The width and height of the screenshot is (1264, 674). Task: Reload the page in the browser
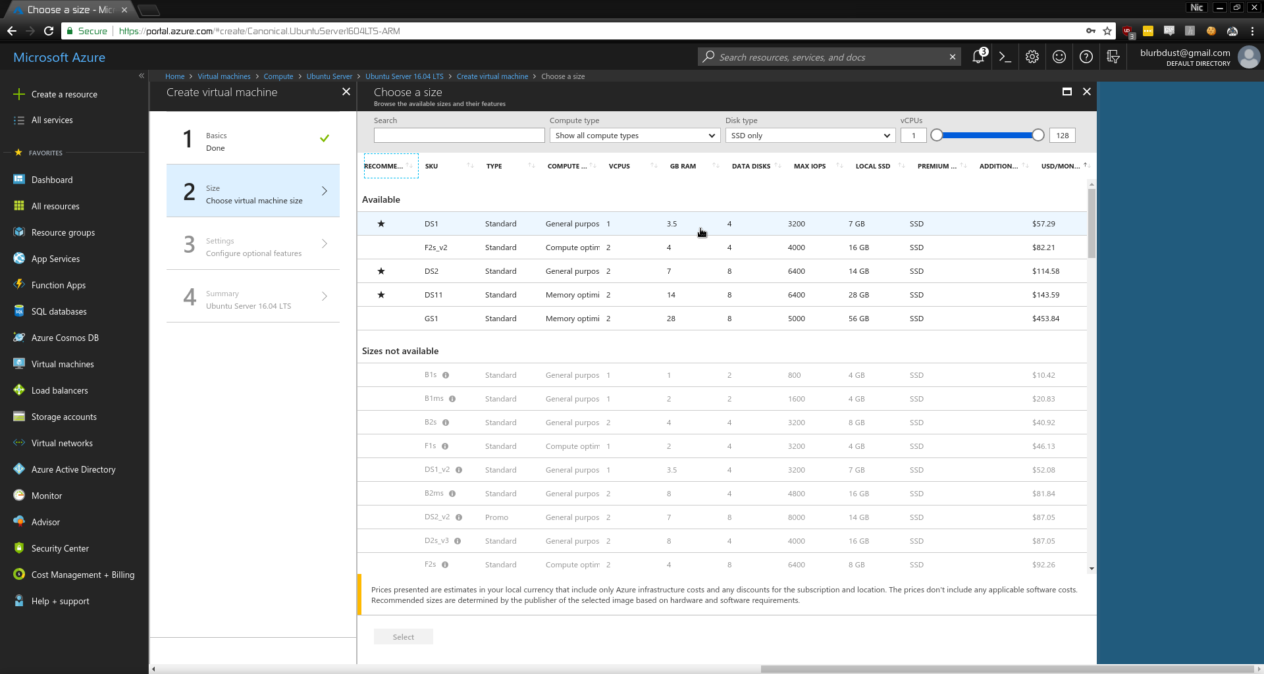point(49,31)
